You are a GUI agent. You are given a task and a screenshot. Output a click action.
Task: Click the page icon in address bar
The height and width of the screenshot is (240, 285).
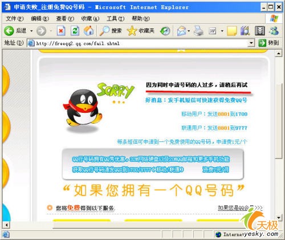pyautogui.click(x=31, y=43)
